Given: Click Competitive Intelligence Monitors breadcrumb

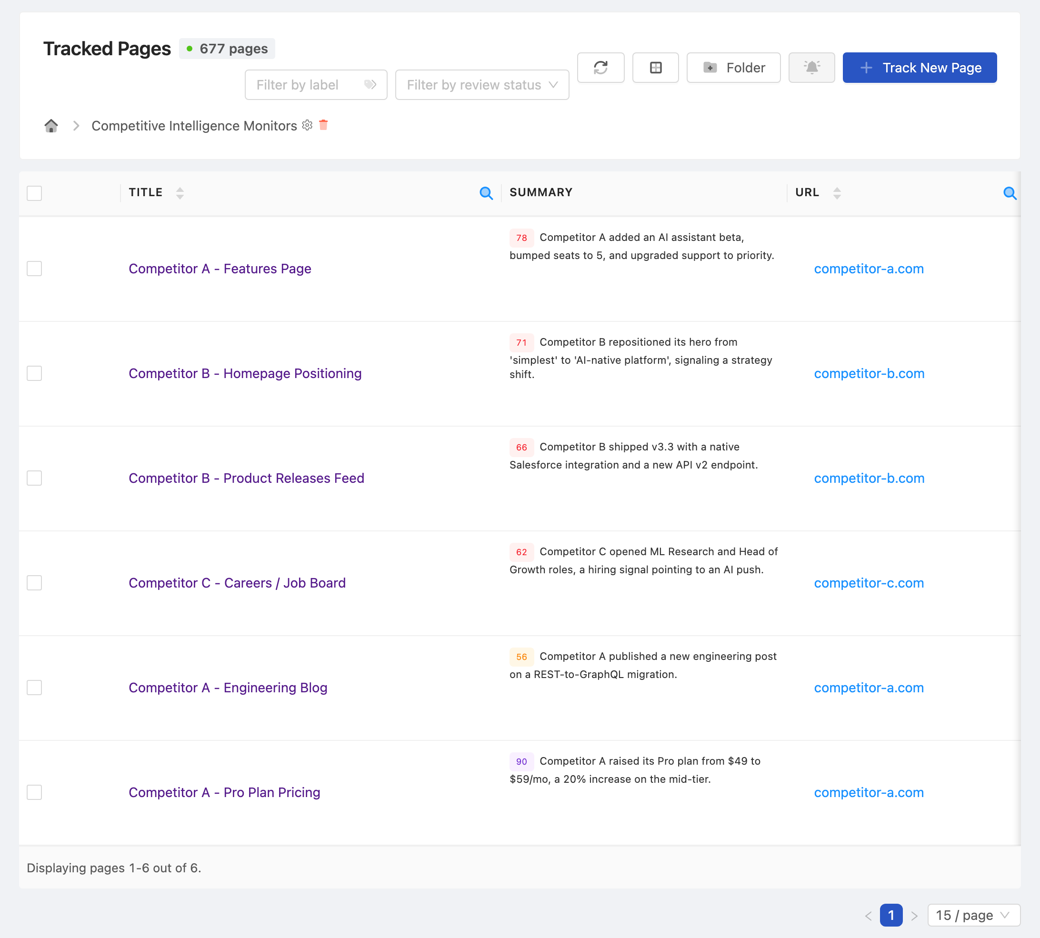Looking at the screenshot, I should coord(194,126).
